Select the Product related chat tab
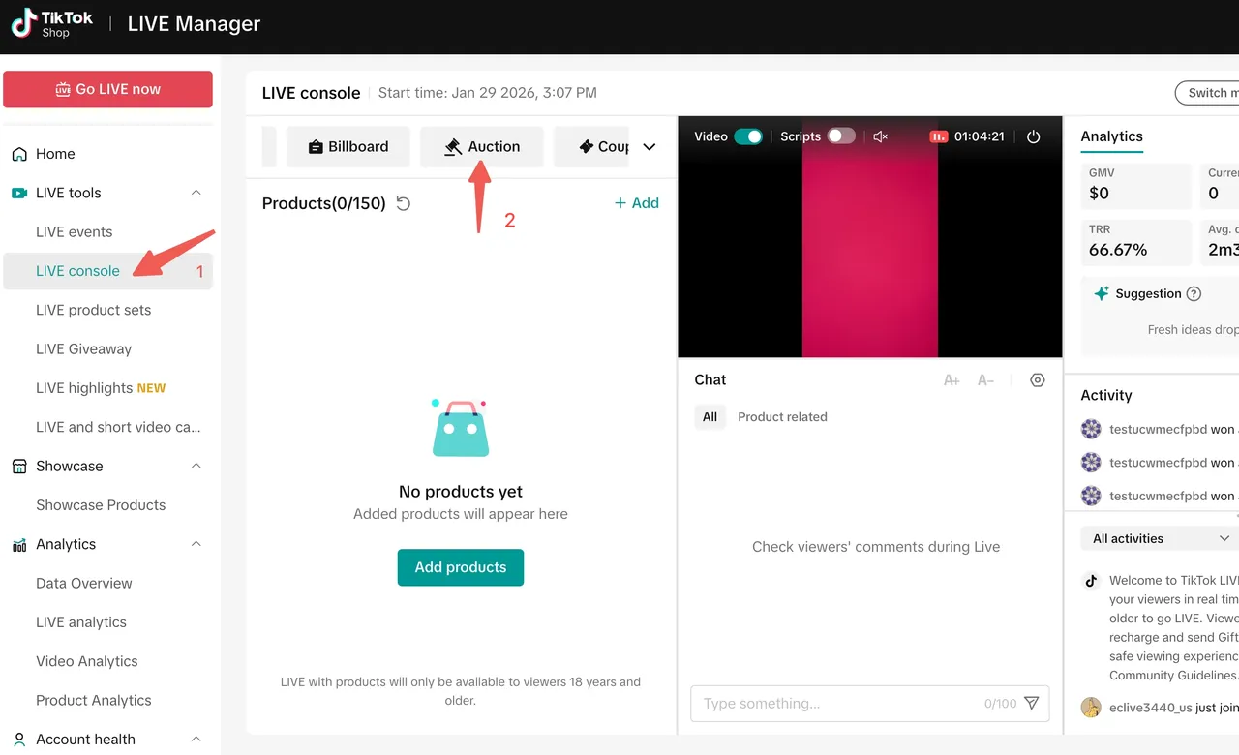The height and width of the screenshot is (755, 1239). 782,417
